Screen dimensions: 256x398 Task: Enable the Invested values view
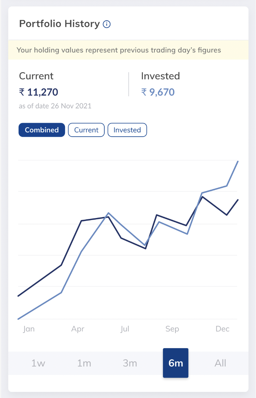tap(127, 130)
